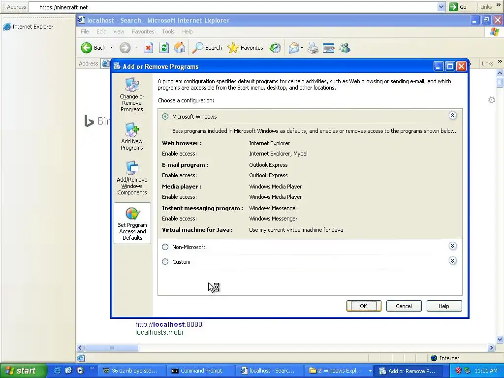This screenshot has height=378, width=504.
Task: Click the horizontal scrollbar left arrow
Action: (x=80, y=348)
